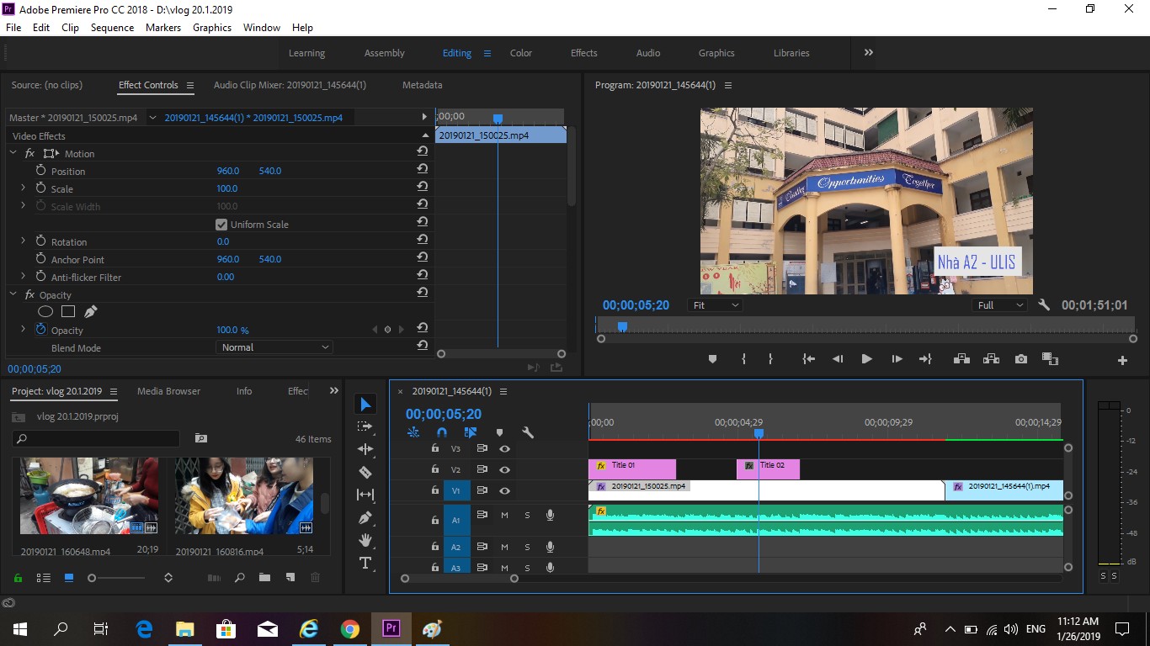Create ellipse opacity mask
This screenshot has height=646, width=1150.
tap(45, 311)
